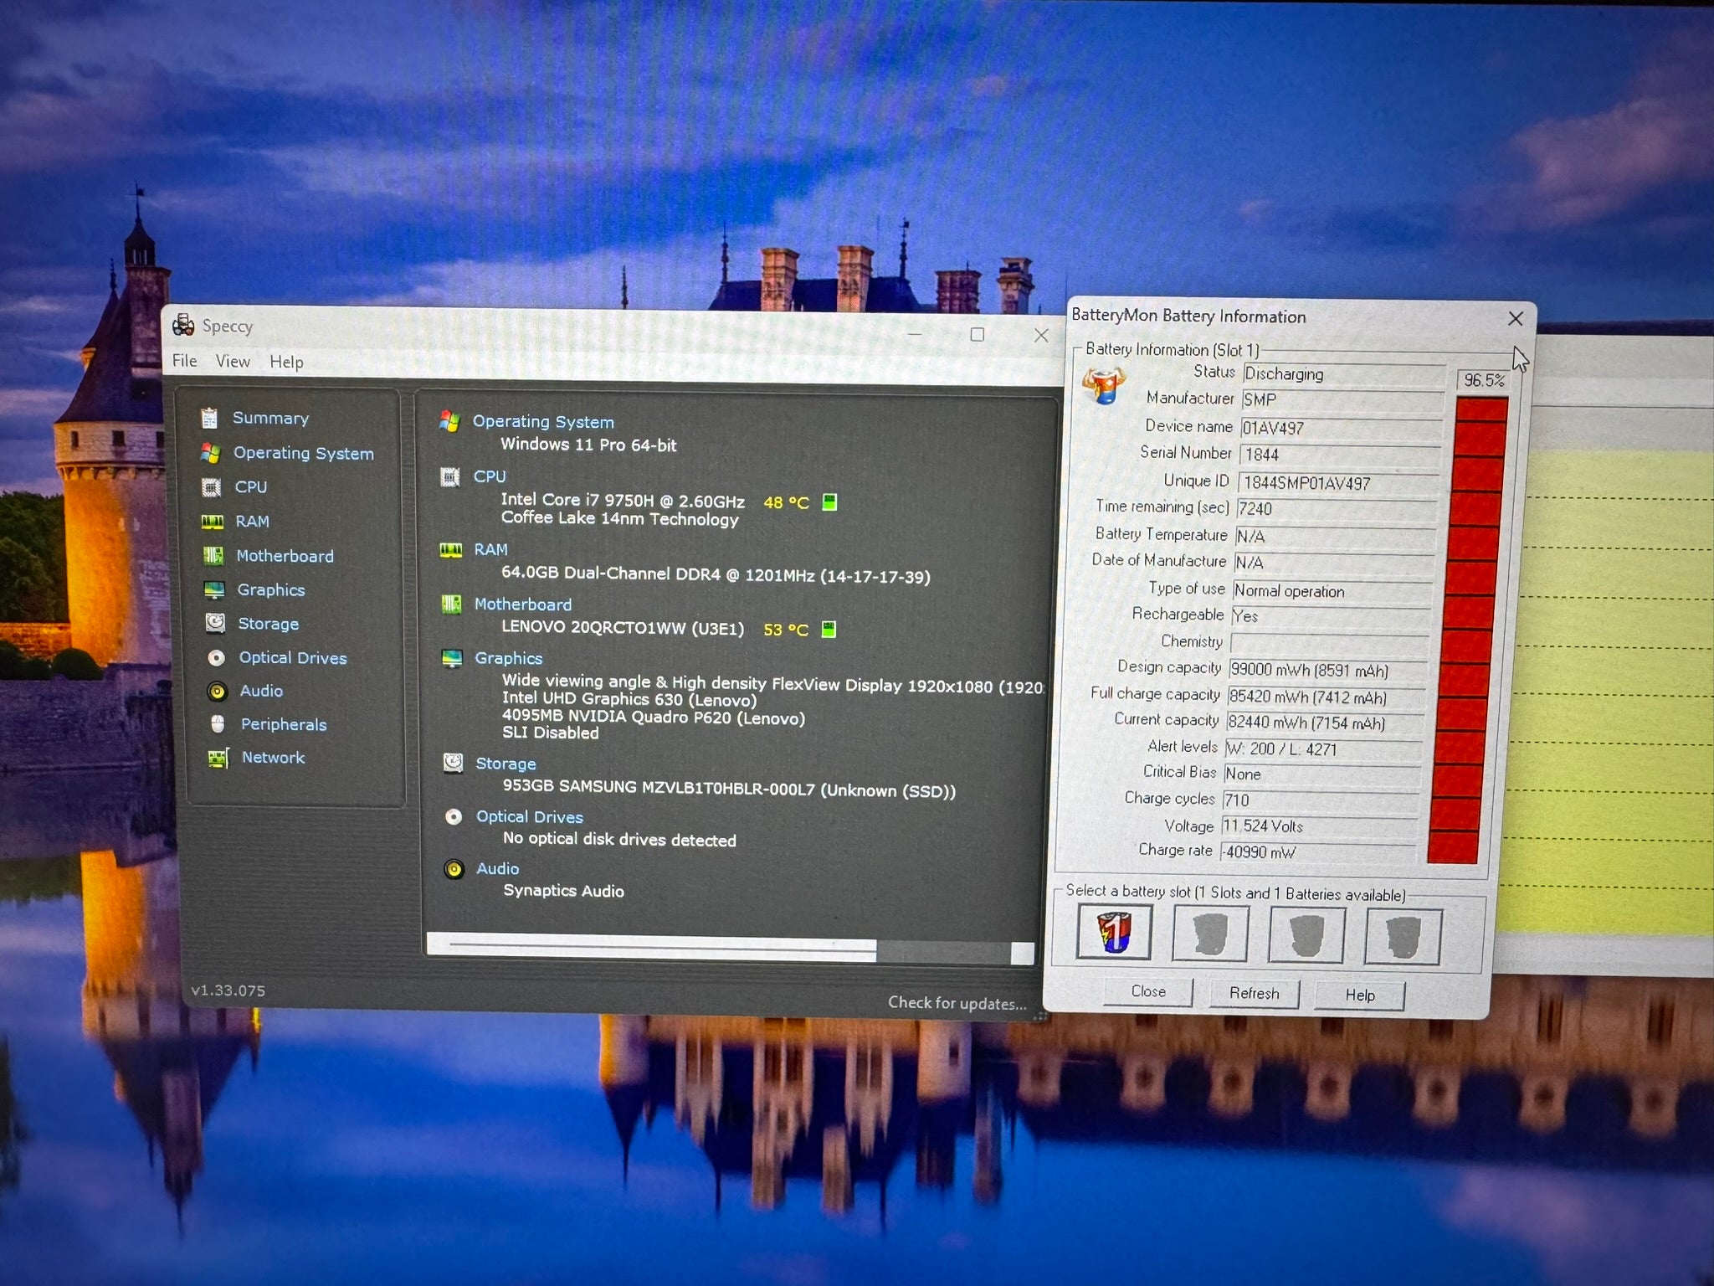Click LENOVO 20QRCTO1WW motherboard text
This screenshot has width=1714, height=1286.
pos(623,628)
